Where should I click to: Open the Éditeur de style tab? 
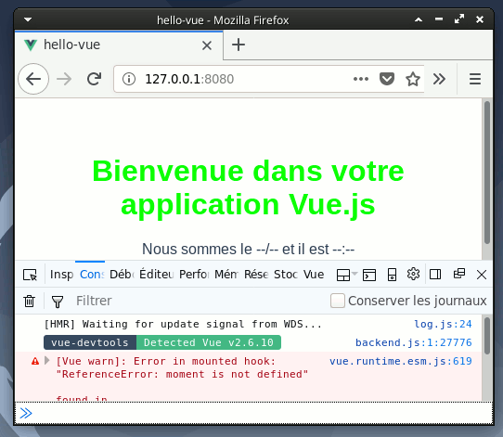tap(156, 275)
